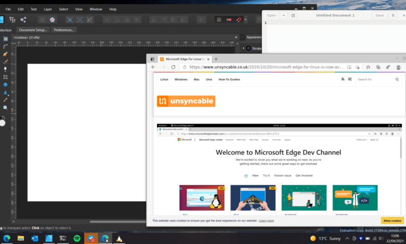Select the Vector Brush tool
The image size is (406, 244).
tap(5, 62)
